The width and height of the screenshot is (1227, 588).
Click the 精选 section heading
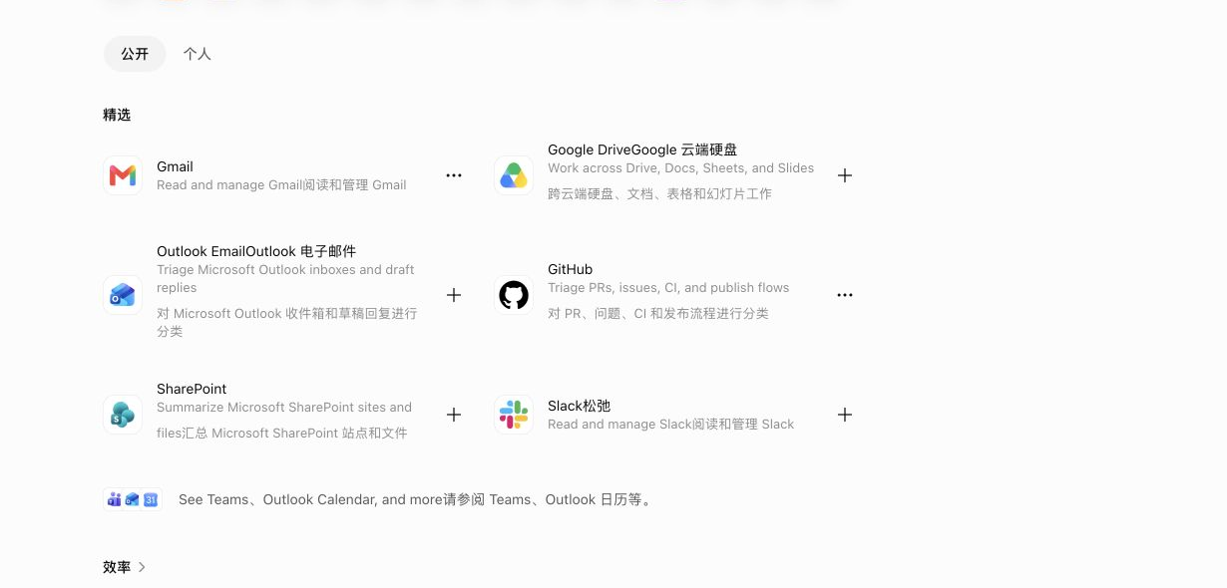point(117,115)
